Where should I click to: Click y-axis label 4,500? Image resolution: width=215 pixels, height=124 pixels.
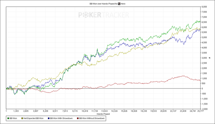tap(204, 42)
